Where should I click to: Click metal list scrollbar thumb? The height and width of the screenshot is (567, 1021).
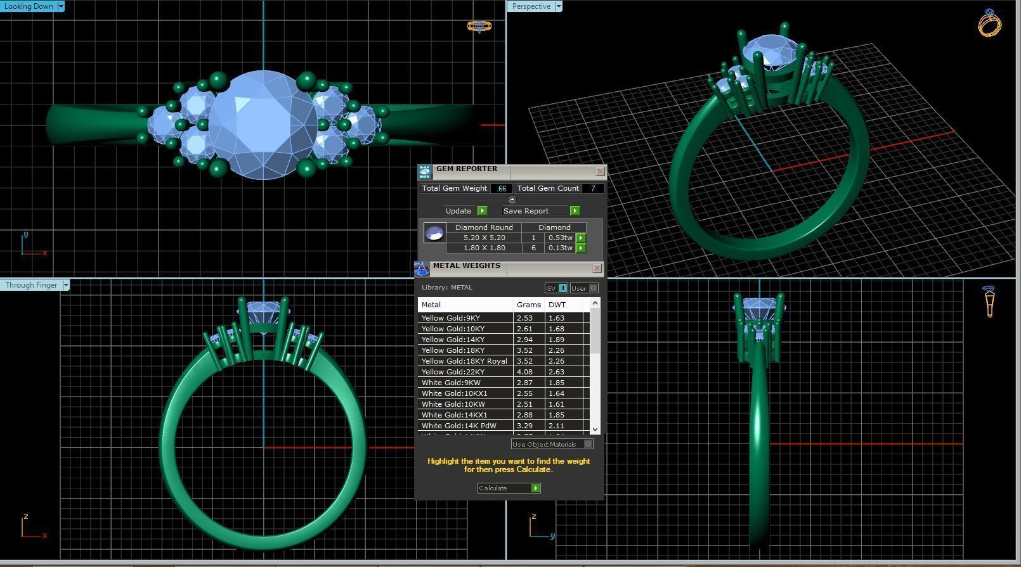595,331
